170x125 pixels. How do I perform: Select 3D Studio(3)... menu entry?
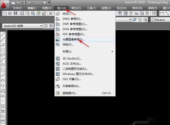pos(85,59)
